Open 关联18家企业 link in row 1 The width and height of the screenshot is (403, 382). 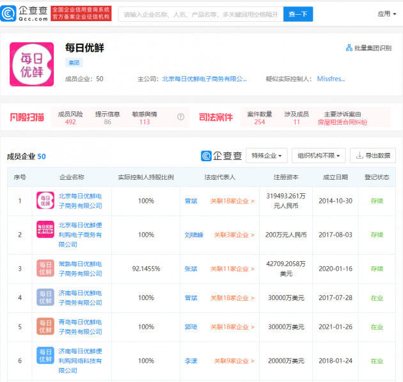point(232,201)
